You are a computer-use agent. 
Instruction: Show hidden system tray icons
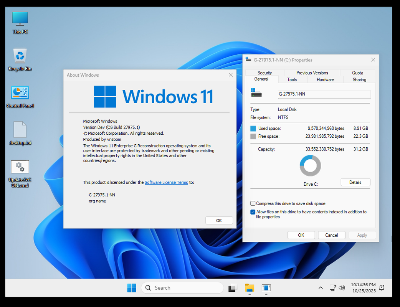click(321, 288)
